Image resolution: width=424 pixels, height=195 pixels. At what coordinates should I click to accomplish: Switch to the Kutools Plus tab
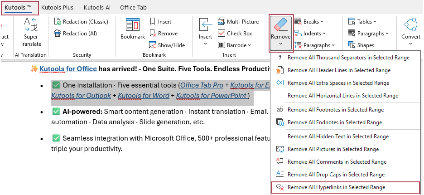pos(58,8)
